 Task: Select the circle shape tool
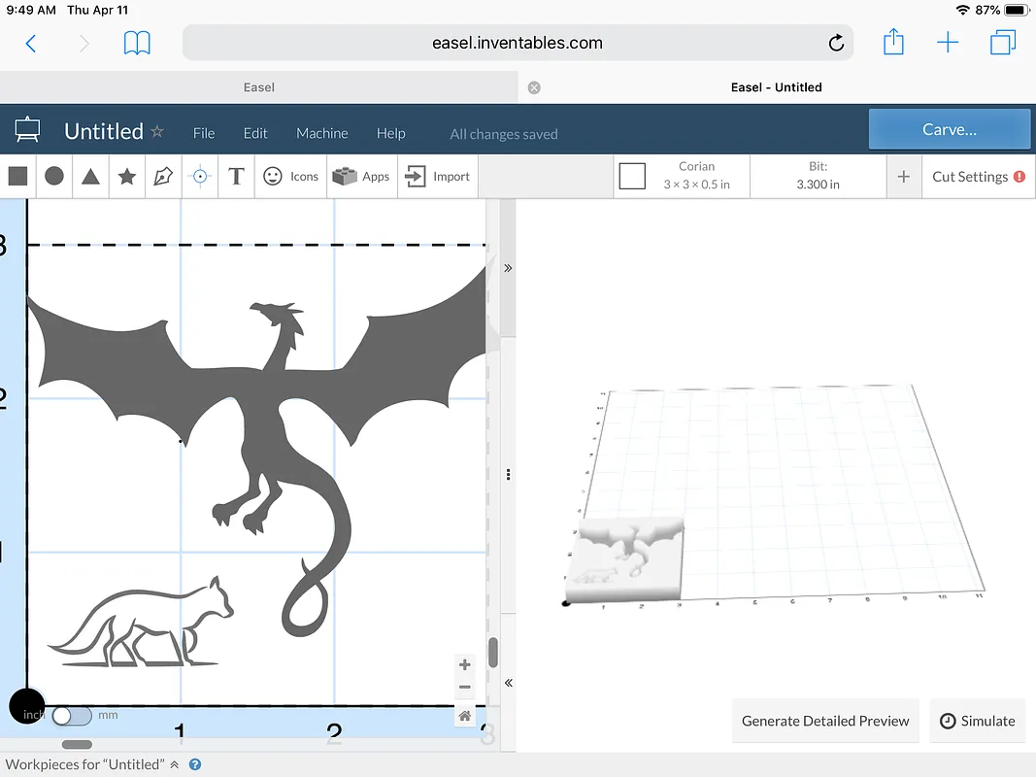click(54, 177)
